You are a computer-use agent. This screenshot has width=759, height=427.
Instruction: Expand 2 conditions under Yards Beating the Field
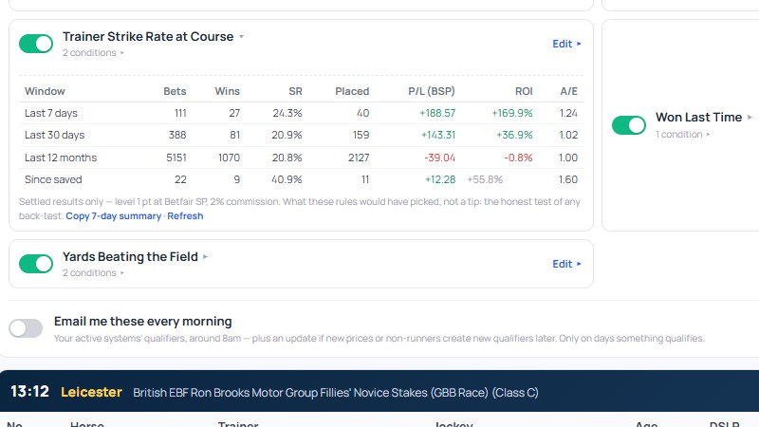click(x=93, y=273)
